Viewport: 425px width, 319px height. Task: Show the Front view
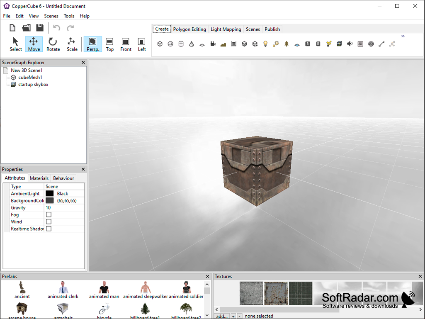click(x=126, y=44)
